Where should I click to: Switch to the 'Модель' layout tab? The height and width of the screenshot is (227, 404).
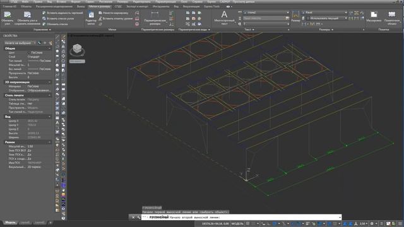(x=10, y=223)
